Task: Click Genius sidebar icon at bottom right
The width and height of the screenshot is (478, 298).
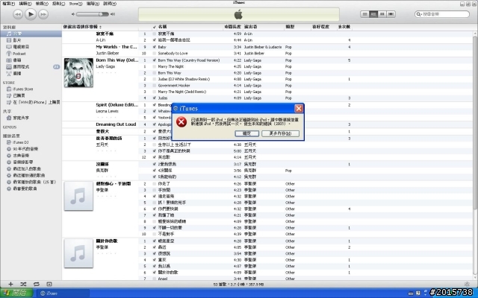Action: coord(467,284)
